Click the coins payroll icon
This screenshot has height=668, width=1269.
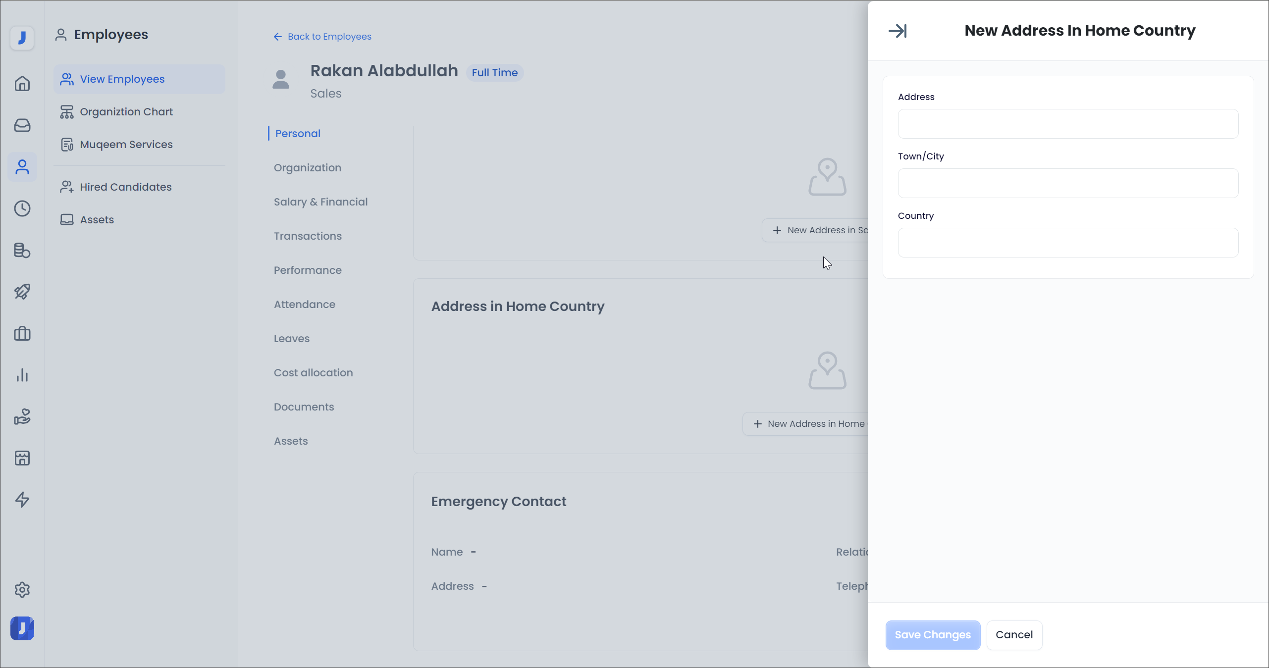tap(22, 250)
